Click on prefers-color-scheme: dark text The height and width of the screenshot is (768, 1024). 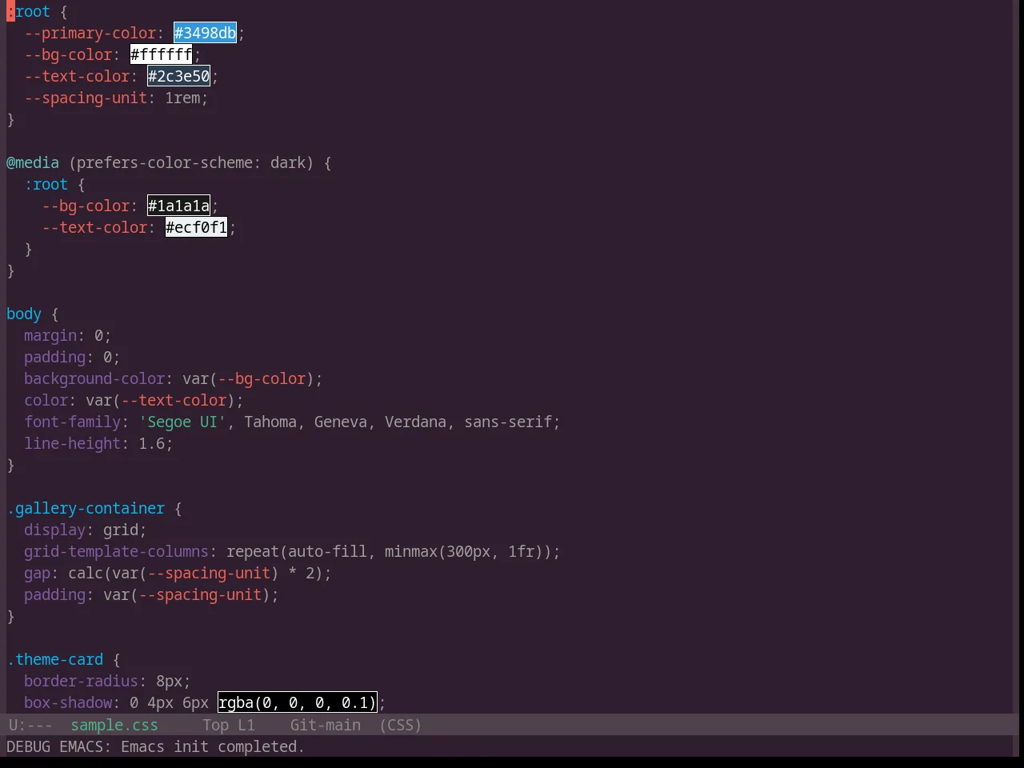click(x=191, y=162)
